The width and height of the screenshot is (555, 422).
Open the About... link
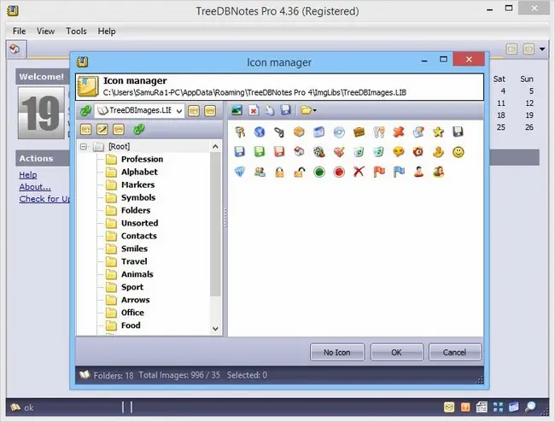tap(35, 187)
